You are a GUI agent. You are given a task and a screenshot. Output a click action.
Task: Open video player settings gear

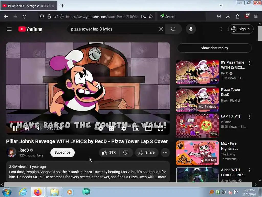point(124,129)
